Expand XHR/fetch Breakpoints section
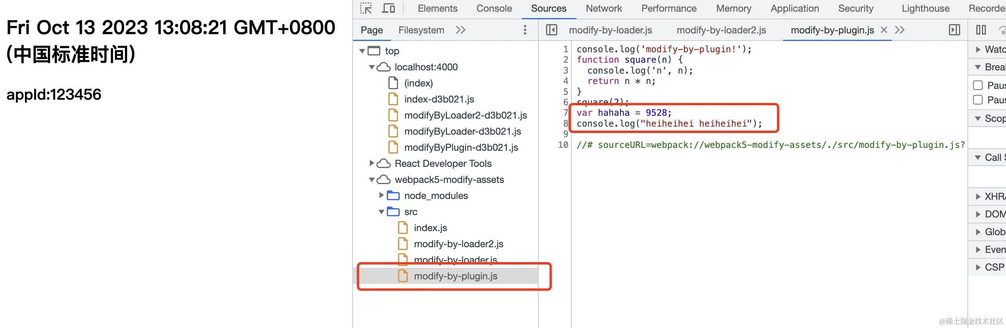 click(978, 197)
